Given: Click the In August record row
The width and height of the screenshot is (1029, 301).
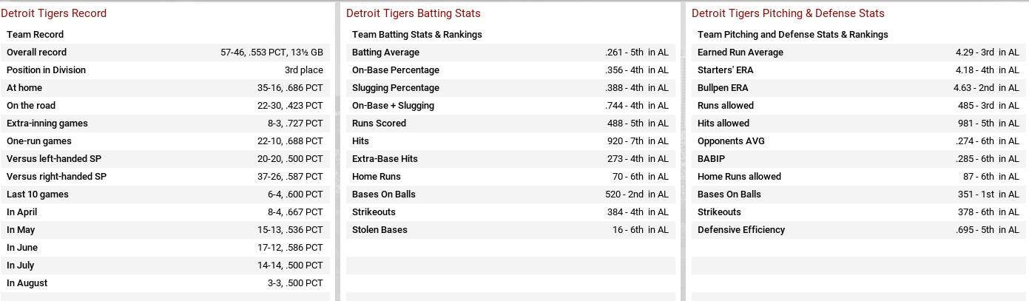Looking at the screenshot, I should click(165, 283).
